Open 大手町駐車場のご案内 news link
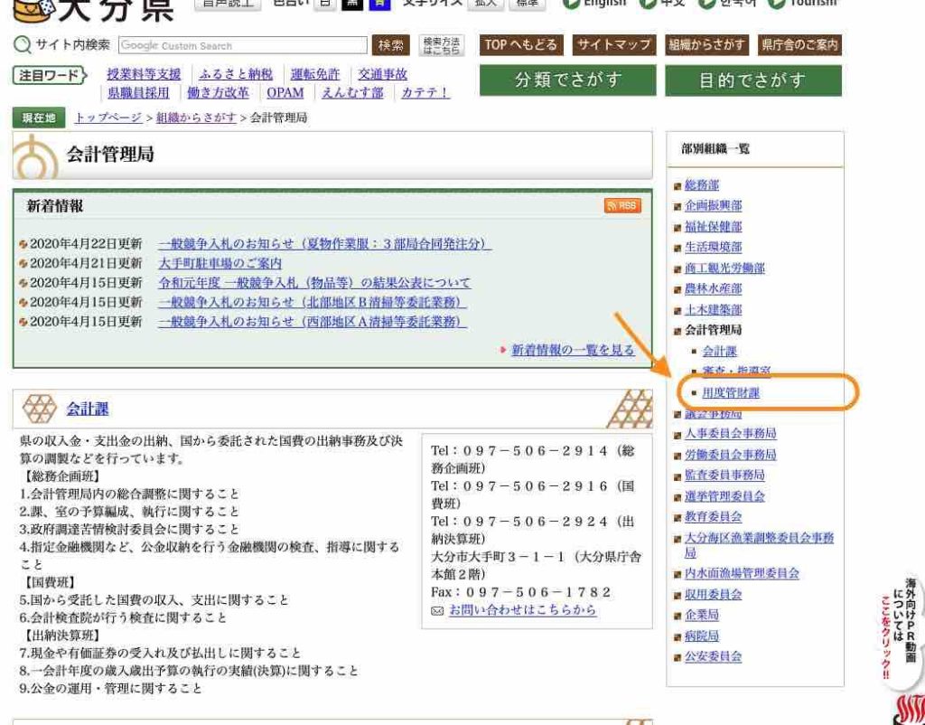Viewport: 925px width, 725px height. pos(220,263)
